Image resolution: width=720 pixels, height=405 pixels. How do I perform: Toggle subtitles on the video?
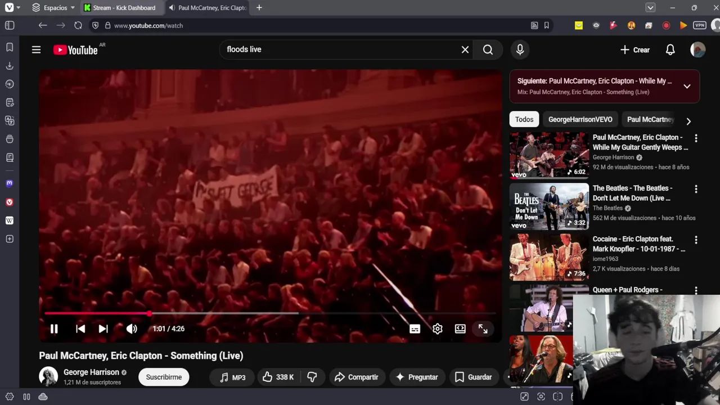click(415, 329)
